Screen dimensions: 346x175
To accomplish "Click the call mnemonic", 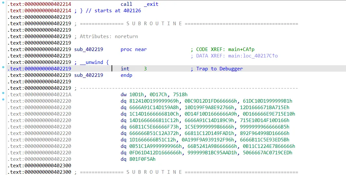I will [126, 4].
